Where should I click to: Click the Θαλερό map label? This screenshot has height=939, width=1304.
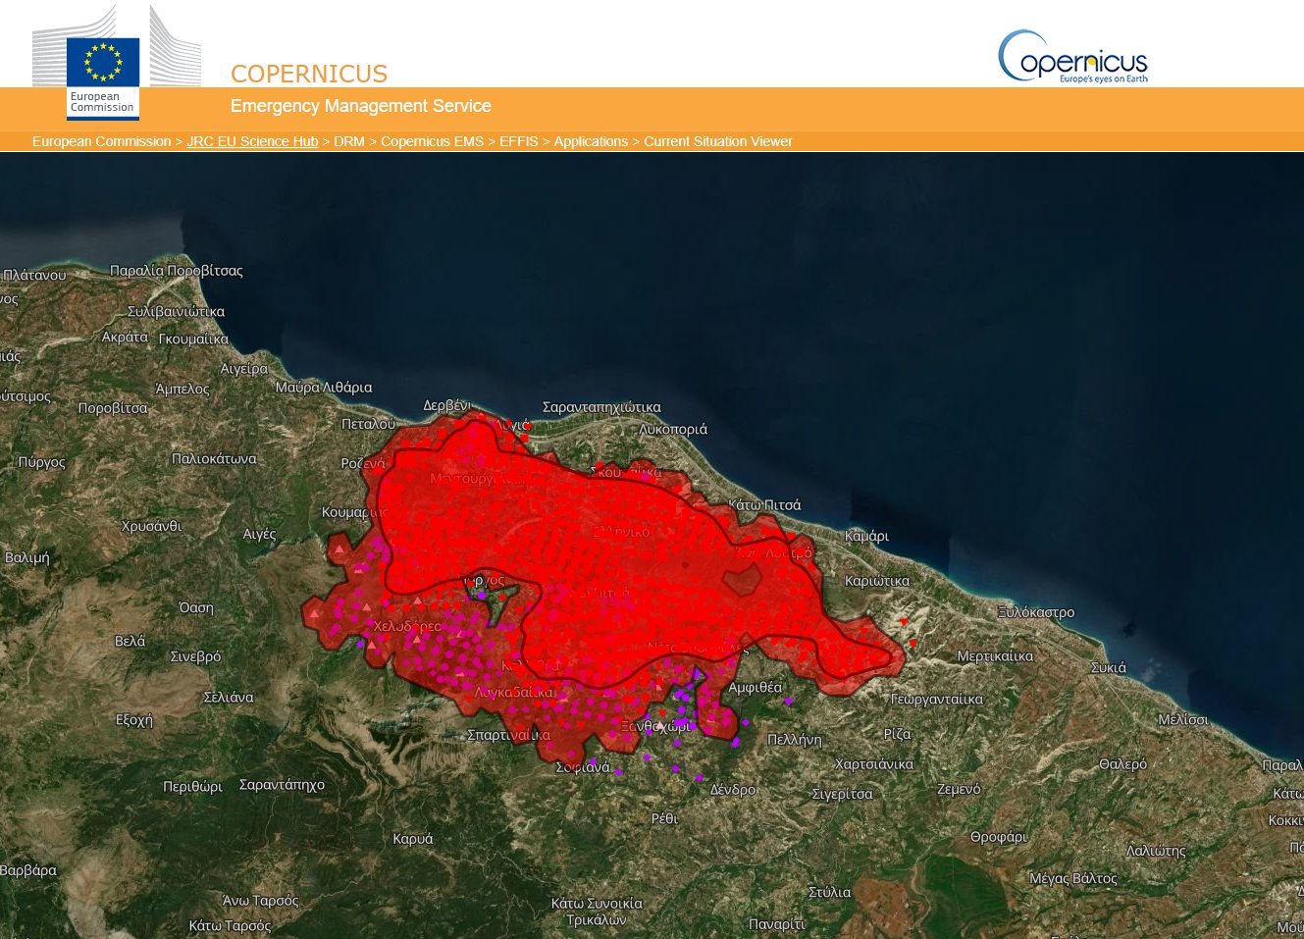tap(1122, 764)
